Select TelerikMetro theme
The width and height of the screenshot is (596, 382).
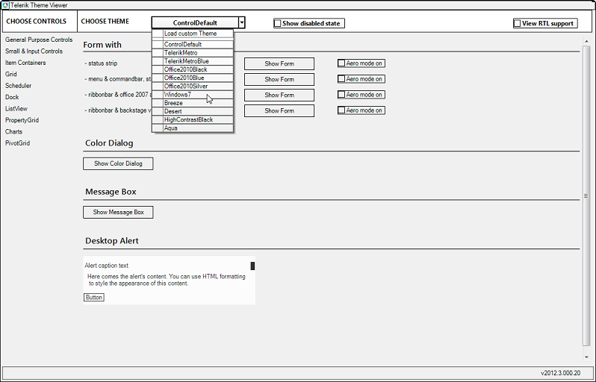click(x=193, y=53)
